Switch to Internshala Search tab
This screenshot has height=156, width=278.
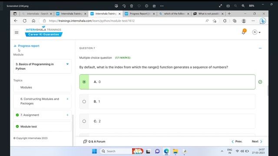pos(37,13)
